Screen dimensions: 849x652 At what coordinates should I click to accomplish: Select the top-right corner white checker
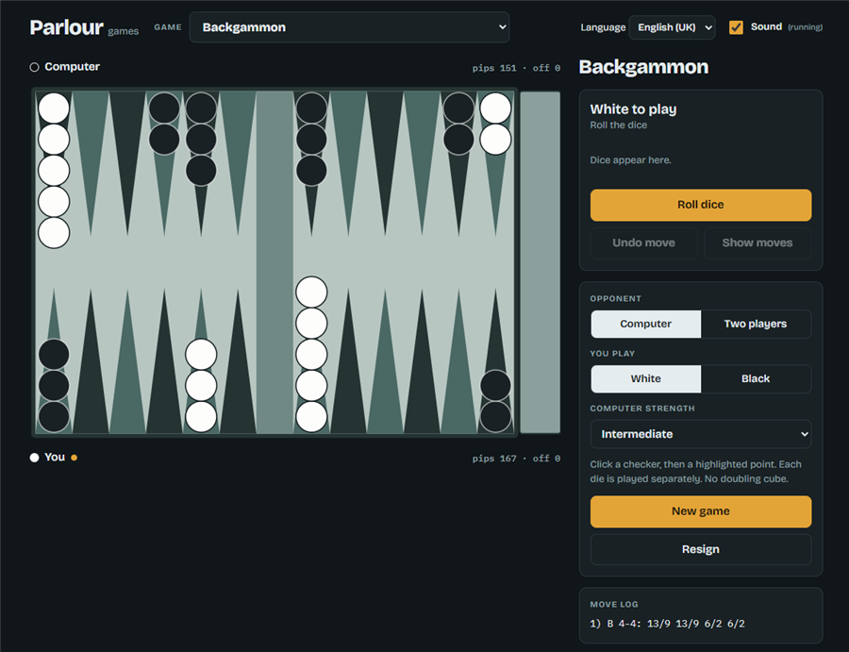point(495,108)
